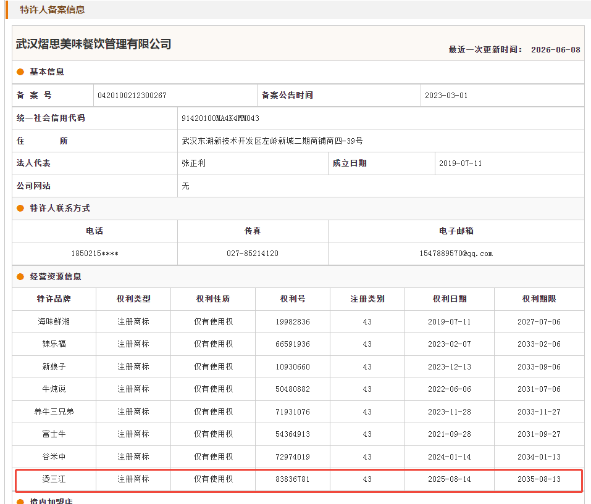This screenshot has width=591, height=504.
Task: Select filing number 0420100212300267
Action: (132, 96)
